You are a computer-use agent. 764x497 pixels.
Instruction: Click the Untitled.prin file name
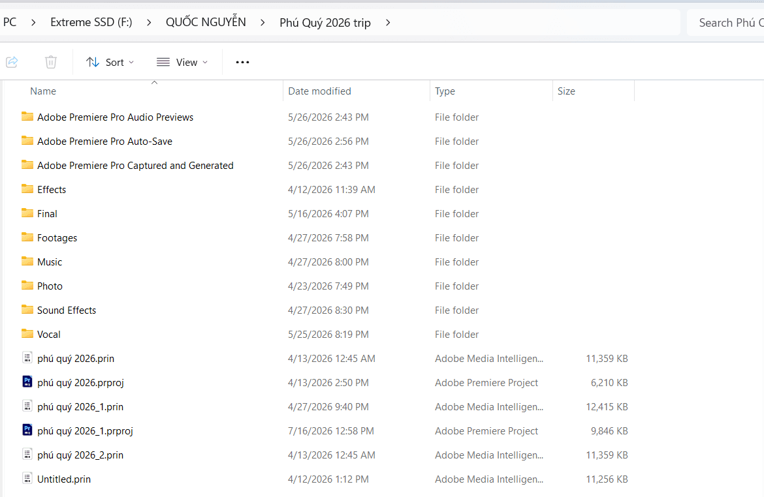pos(64,479)
